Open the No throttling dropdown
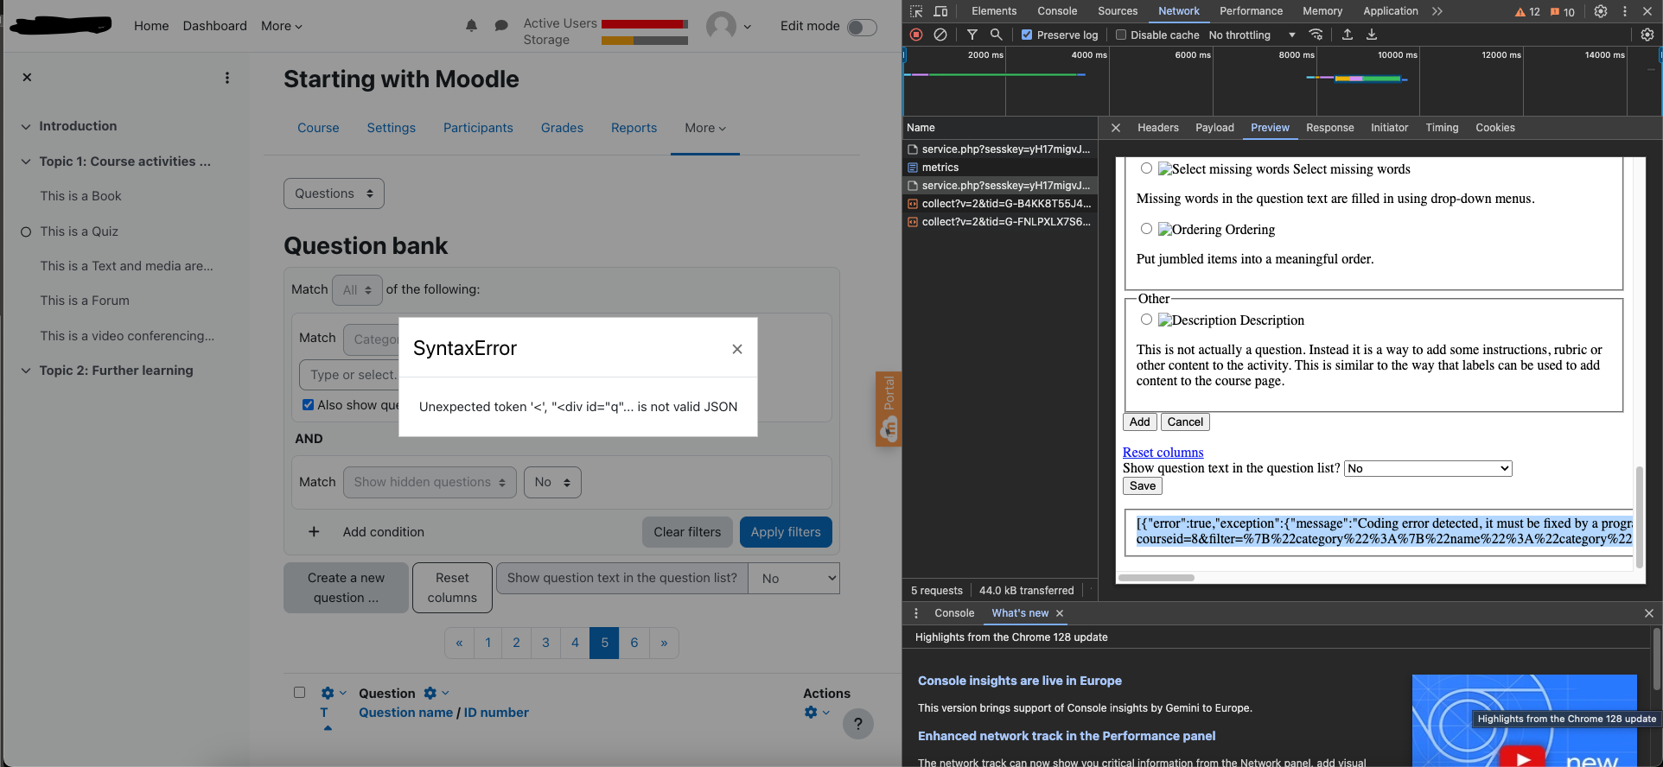Viewport: 1663px width, 767px height. pyautogui.click(x=1252, y=35)
